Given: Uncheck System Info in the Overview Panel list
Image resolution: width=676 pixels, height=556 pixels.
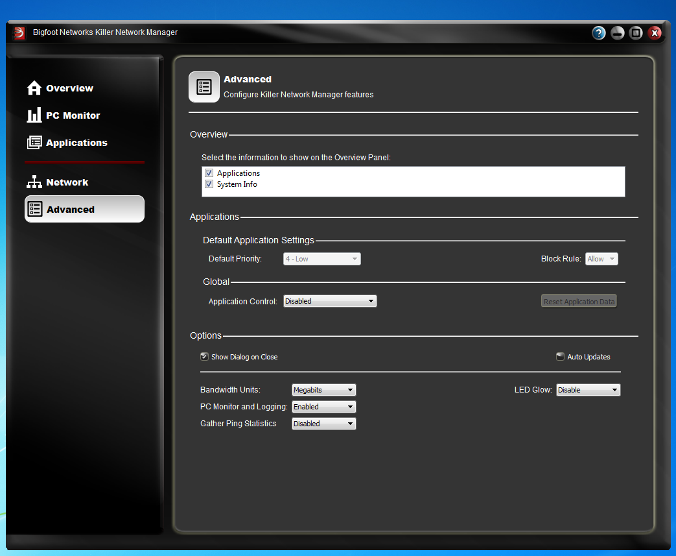Looking at the screenshot, I should tap(209, 184).
